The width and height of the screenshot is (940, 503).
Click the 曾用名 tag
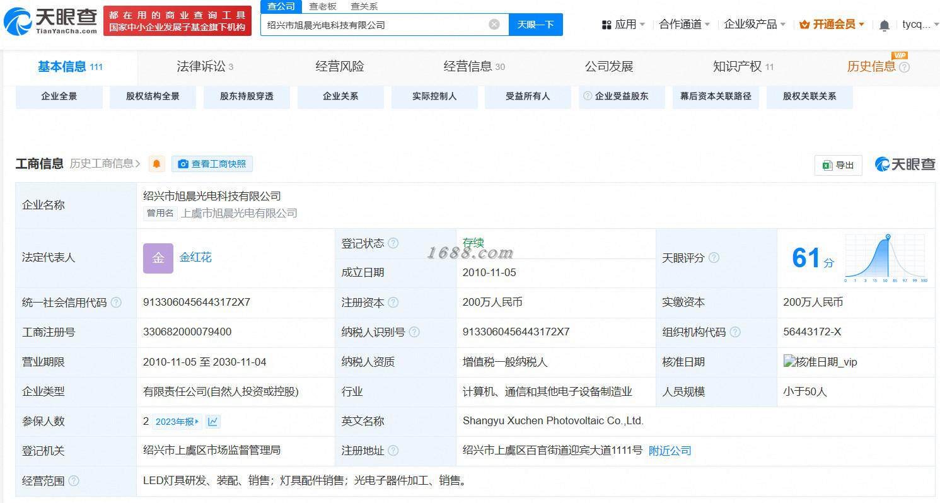tap(160, 213)
